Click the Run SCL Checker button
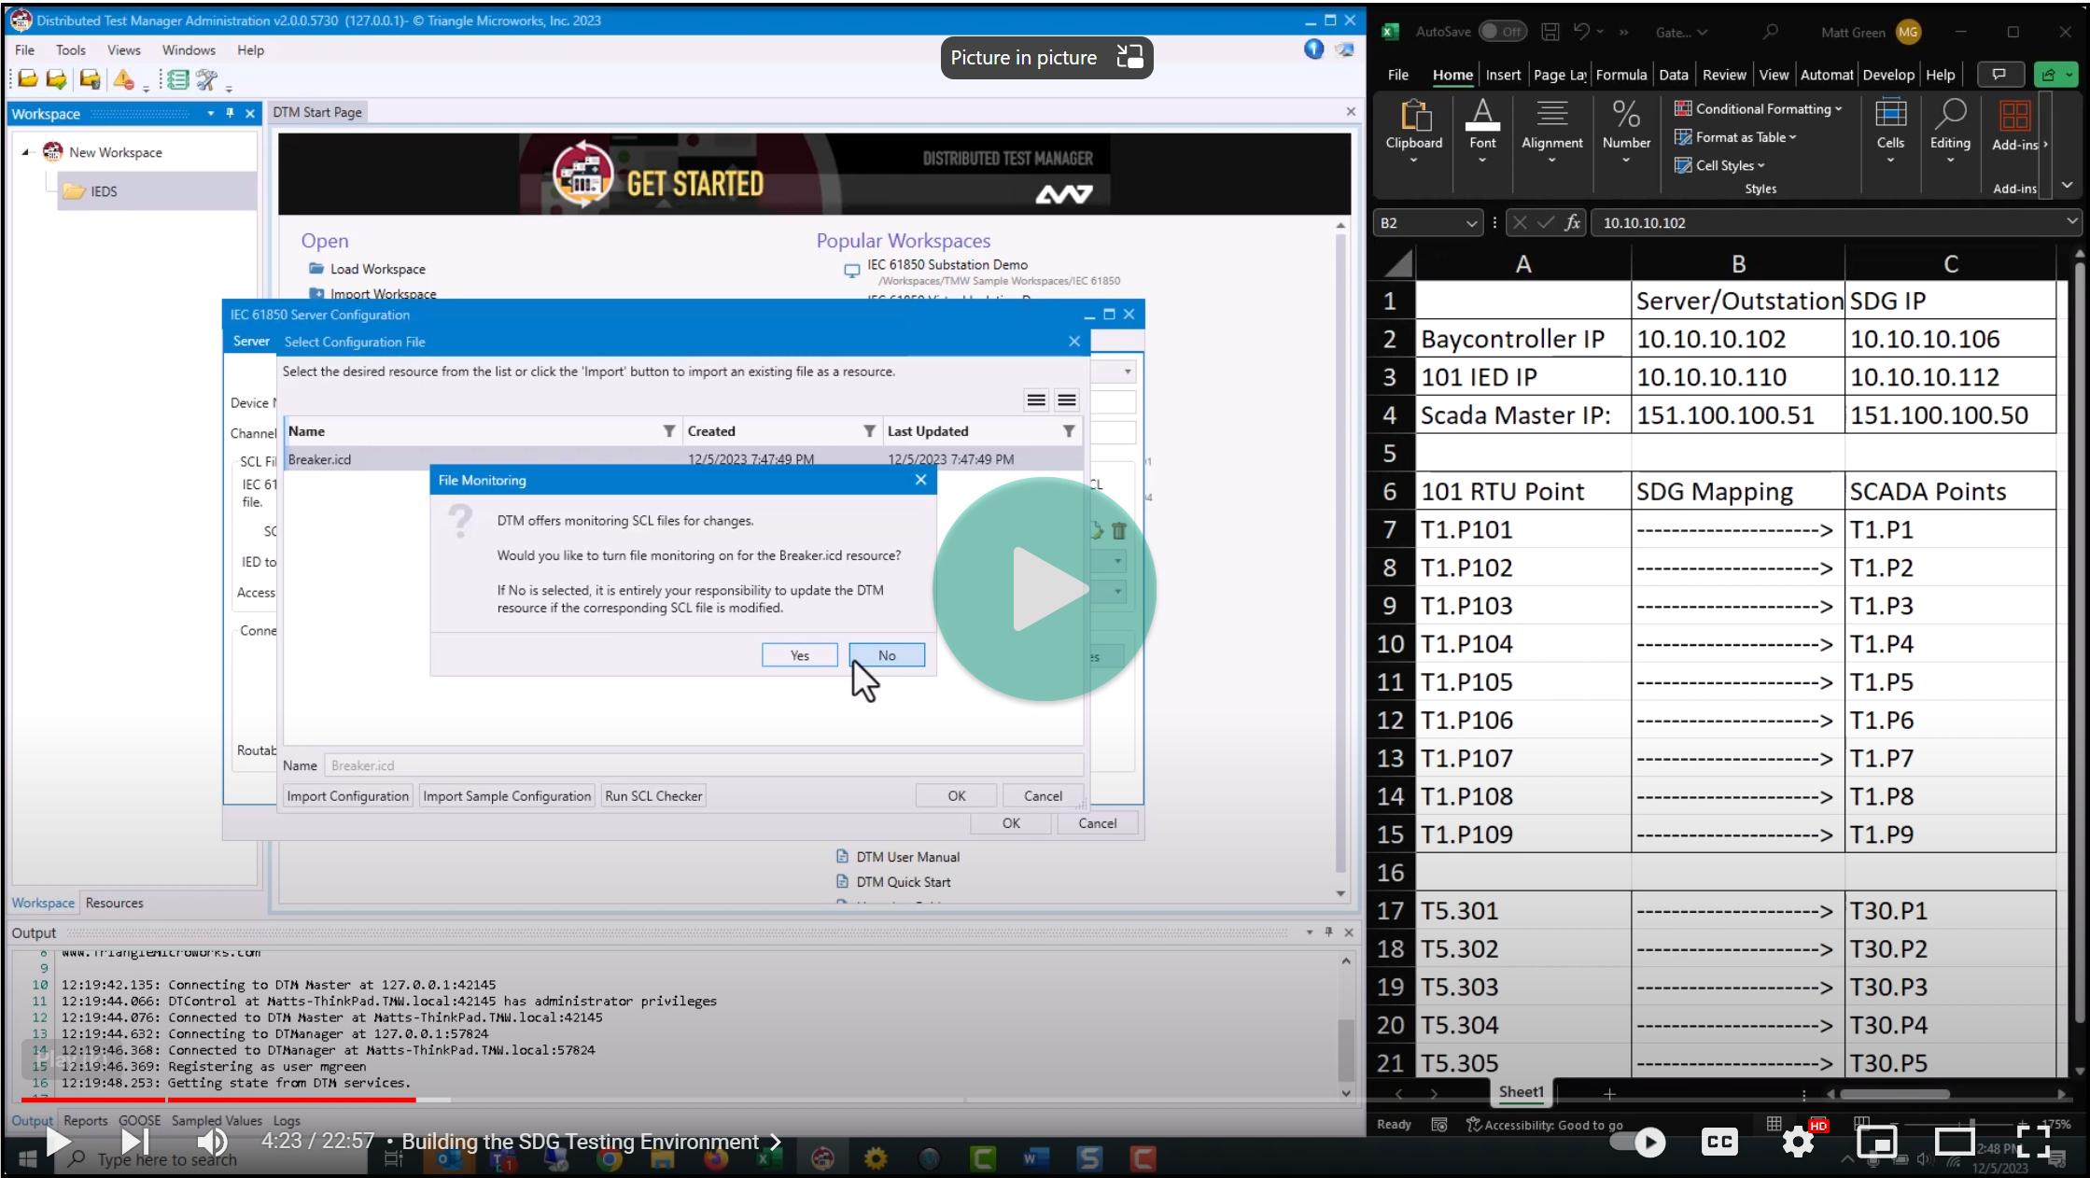This screenshot has width=2090, height=1178. (652, 795)
